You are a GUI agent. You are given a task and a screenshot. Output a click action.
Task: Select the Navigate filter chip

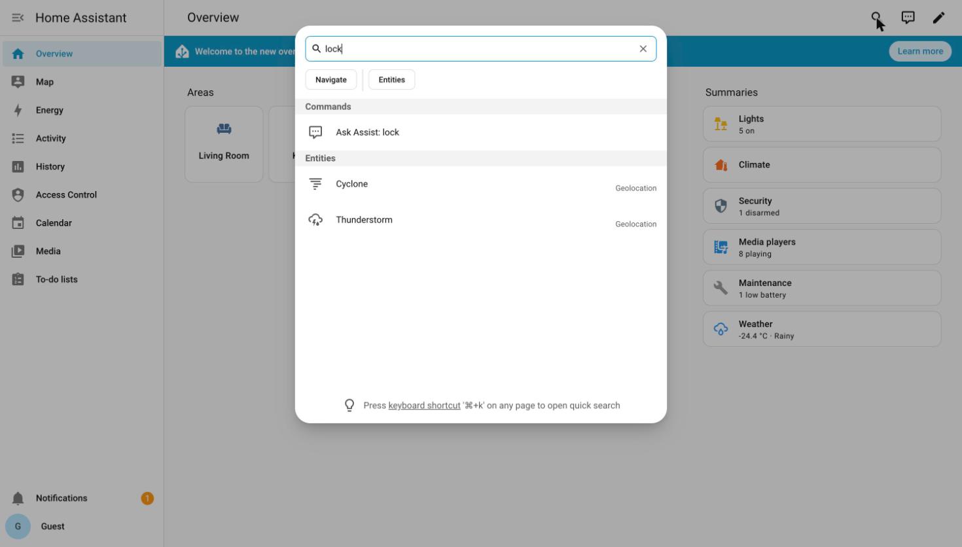click(x=331, y=80)
